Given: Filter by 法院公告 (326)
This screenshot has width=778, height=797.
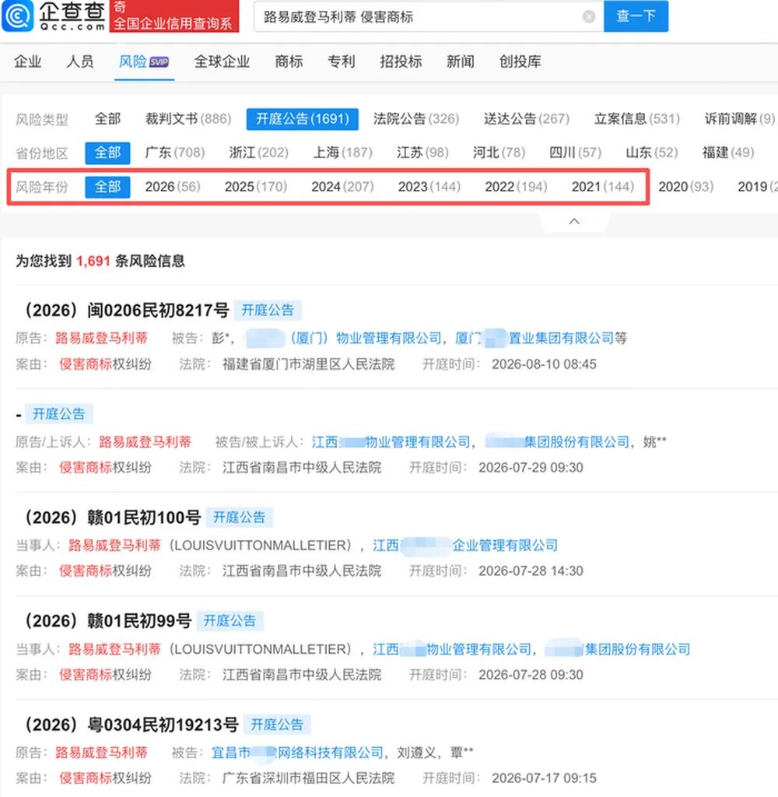Looking at the screenshot, I should coord(416,119).
